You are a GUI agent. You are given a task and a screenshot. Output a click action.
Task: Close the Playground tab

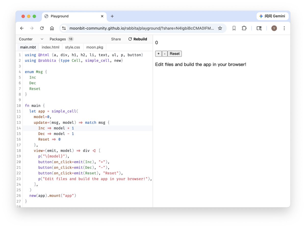tap(102, 16)
